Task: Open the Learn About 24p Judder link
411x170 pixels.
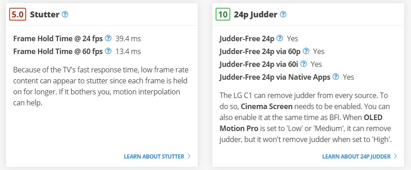Action: [356, 157]
